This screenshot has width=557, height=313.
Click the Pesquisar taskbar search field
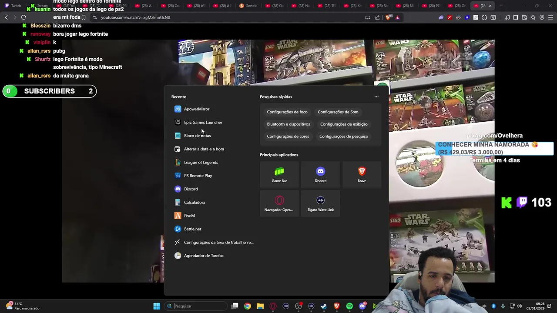196,306
